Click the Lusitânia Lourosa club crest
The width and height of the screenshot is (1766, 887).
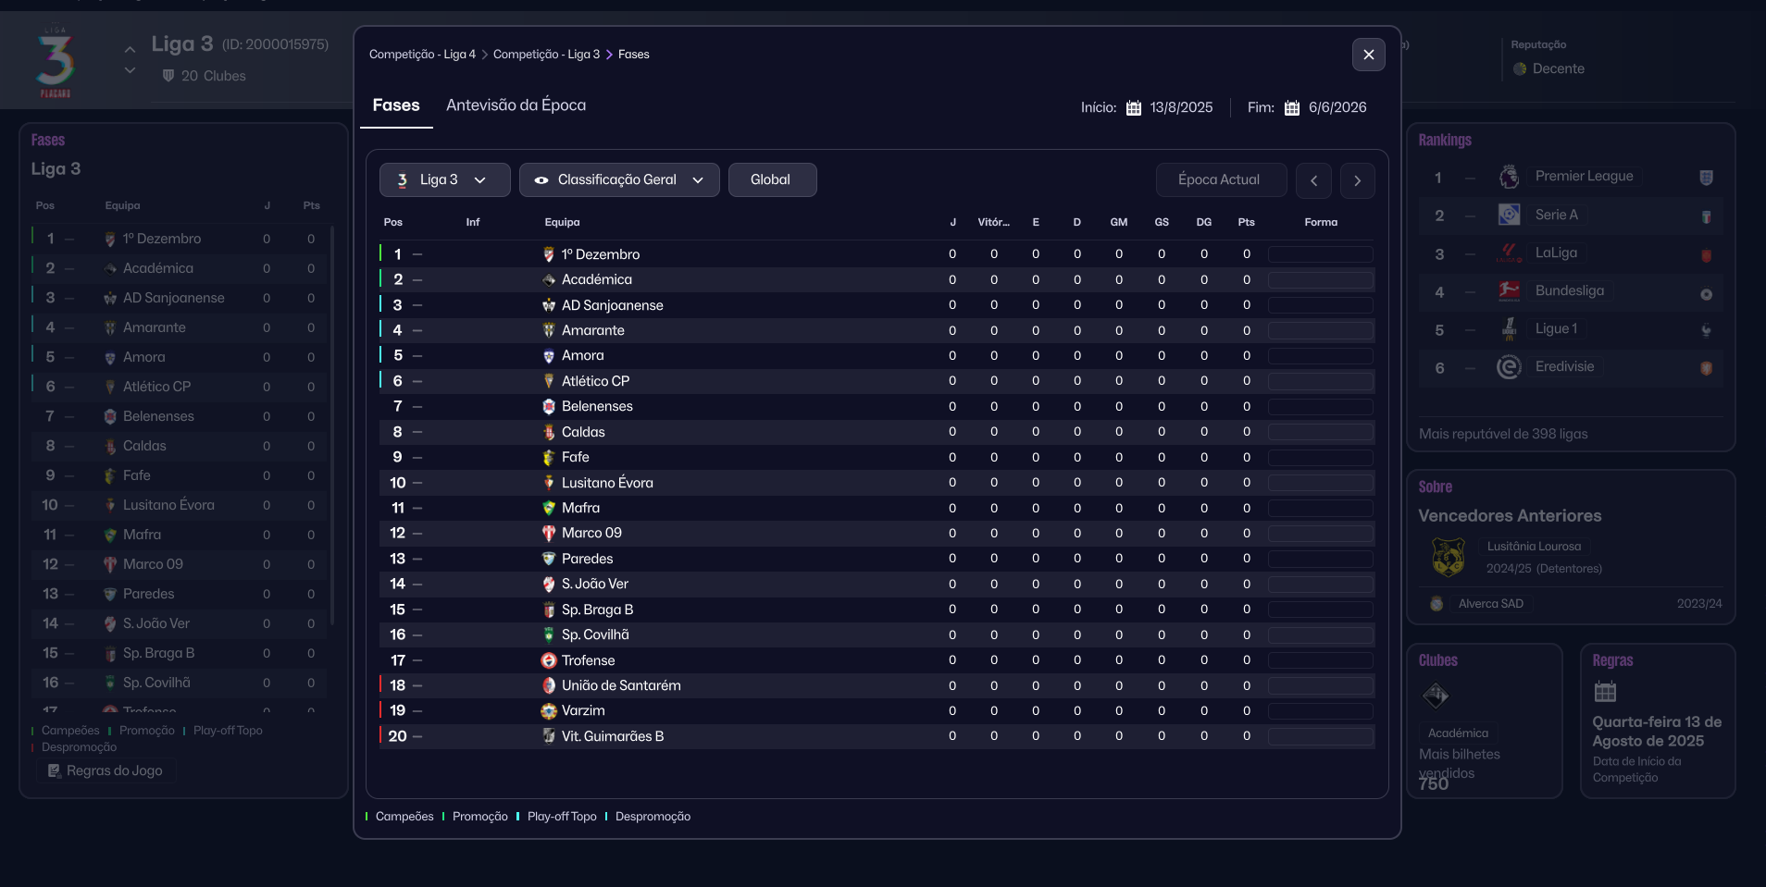(x=1448, y=557)
